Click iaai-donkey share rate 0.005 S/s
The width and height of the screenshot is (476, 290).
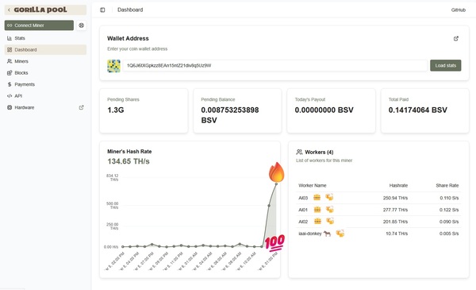tap(449, 234)
